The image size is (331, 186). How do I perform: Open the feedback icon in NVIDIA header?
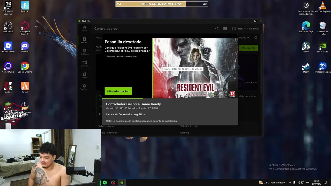225,29
